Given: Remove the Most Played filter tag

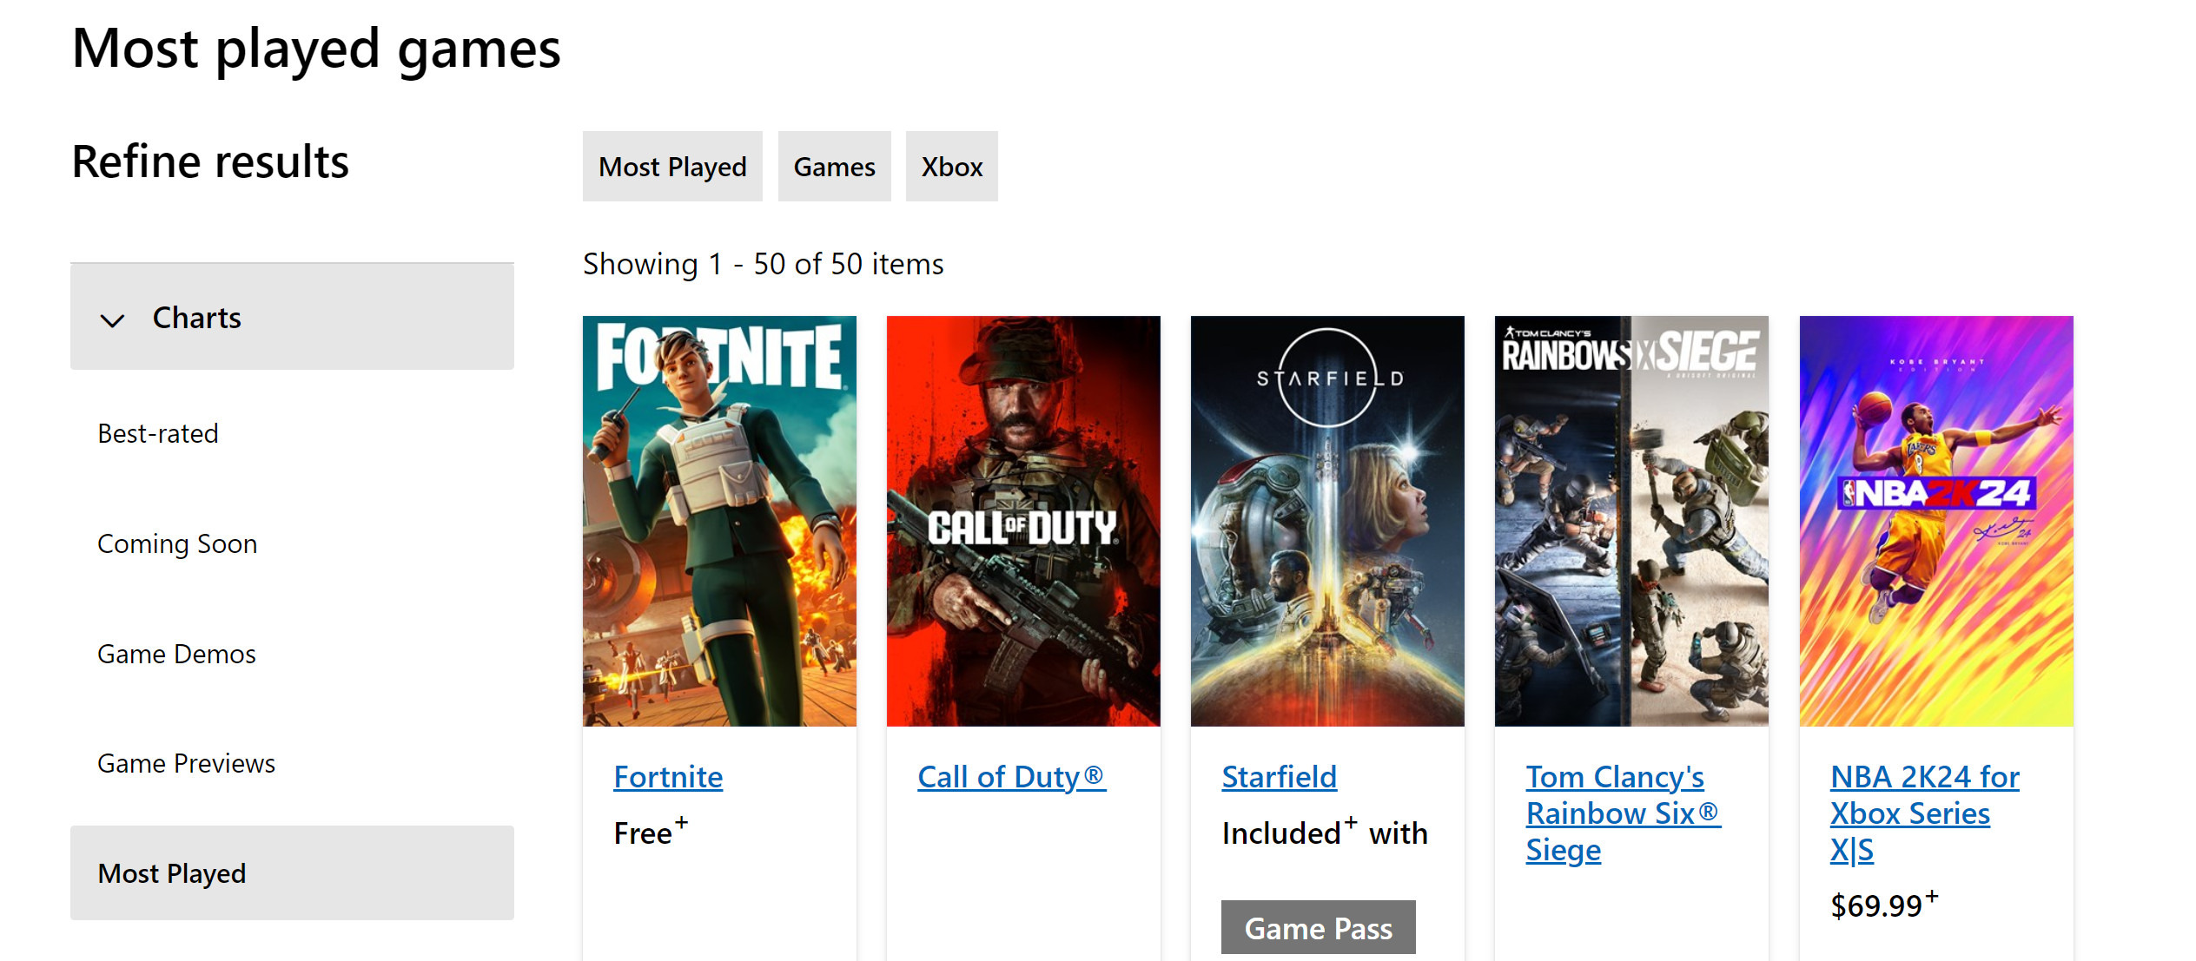Looking at the screenshot, I should point(672,167).
